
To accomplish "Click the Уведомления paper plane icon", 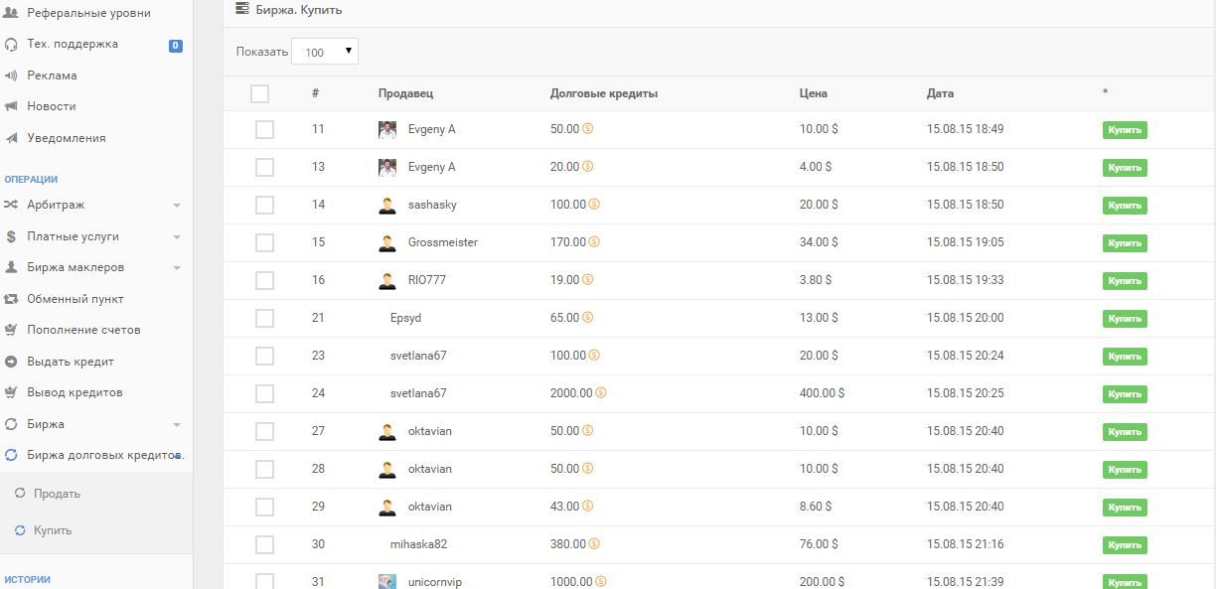I will point(11,138).
